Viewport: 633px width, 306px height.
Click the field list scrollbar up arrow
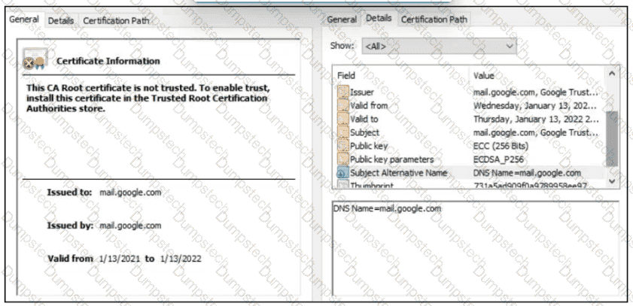point(611,74)
